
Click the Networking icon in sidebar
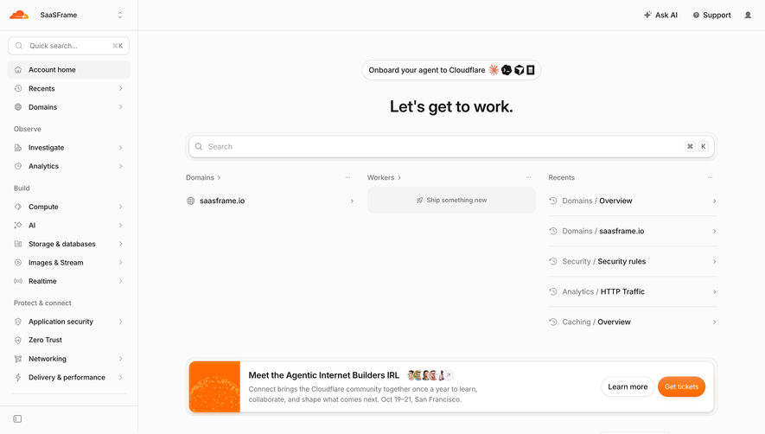click(18, 359)
